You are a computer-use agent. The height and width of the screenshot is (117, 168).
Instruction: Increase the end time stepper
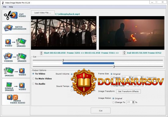point(124,52)
